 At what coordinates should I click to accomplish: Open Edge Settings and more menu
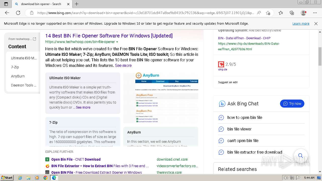(315, 13)
